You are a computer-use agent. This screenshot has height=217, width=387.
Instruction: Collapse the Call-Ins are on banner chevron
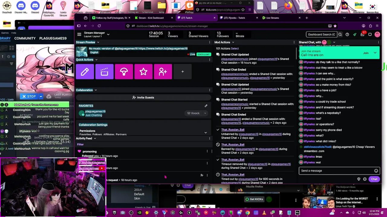pyautogui.click(x=375, y=53)
